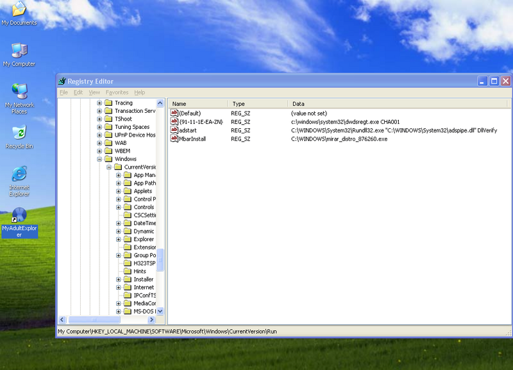Open the Edit menu
This screenshot has width=513, height=370.
(x=78, y=92)
